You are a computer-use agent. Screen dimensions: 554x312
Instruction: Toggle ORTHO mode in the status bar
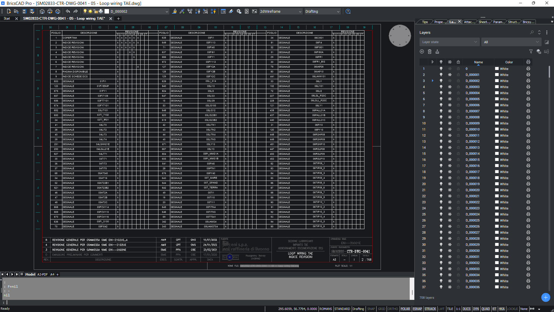point(393,309)
